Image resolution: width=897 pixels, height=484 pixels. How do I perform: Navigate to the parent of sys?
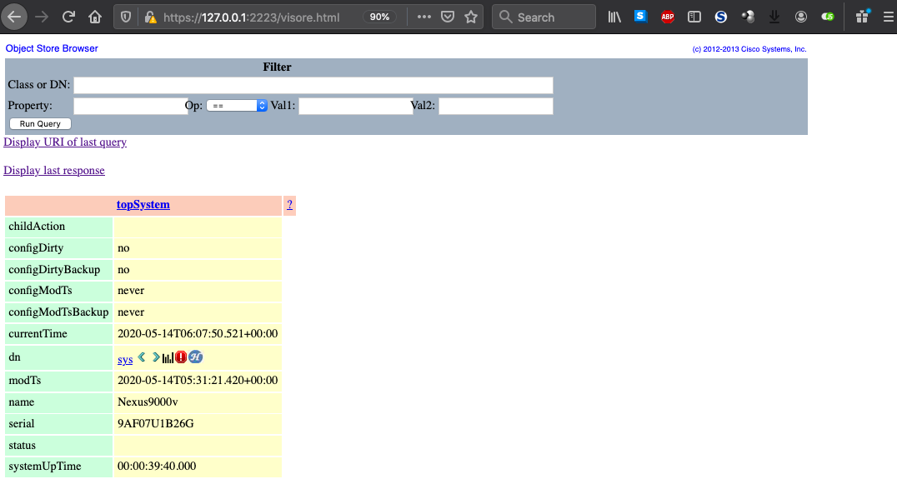coord(141,358)
